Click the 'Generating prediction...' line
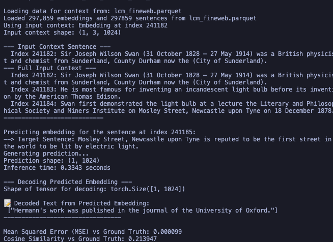Viewport: 333px width, 242px height. [46, 154]
